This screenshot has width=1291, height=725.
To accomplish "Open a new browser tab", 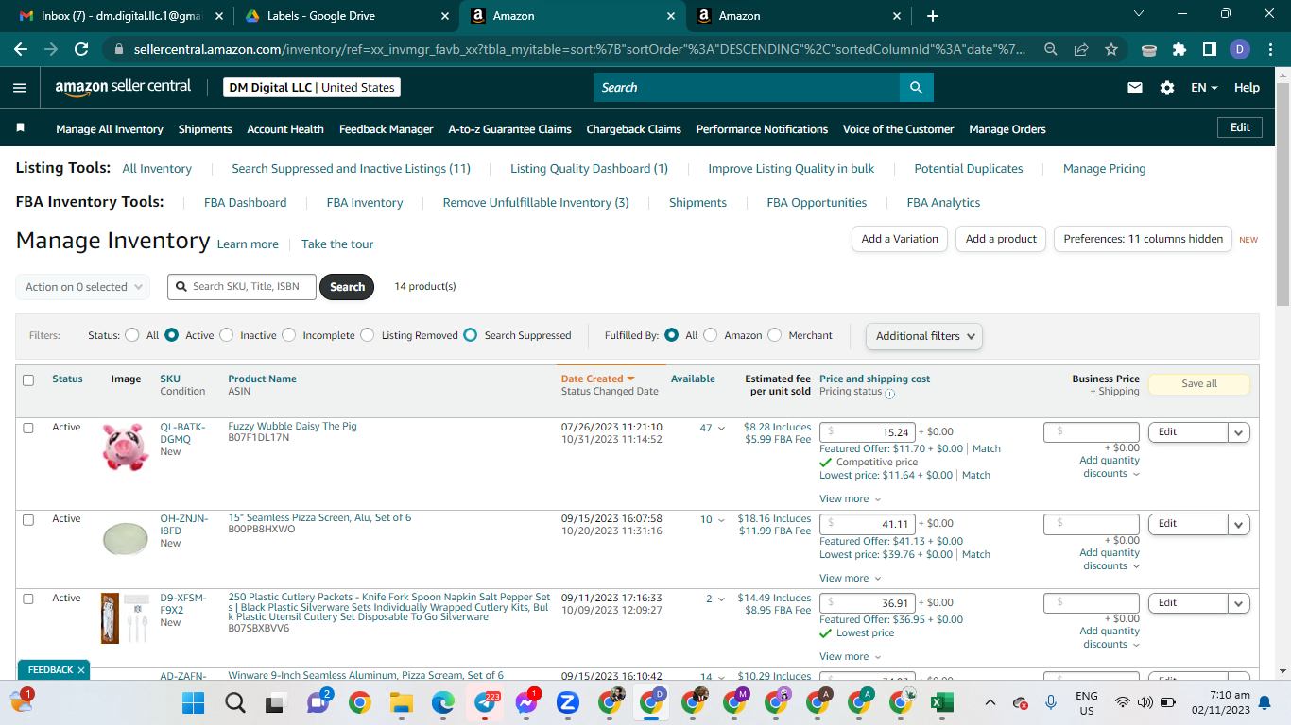I will click(x=933, y=16).
